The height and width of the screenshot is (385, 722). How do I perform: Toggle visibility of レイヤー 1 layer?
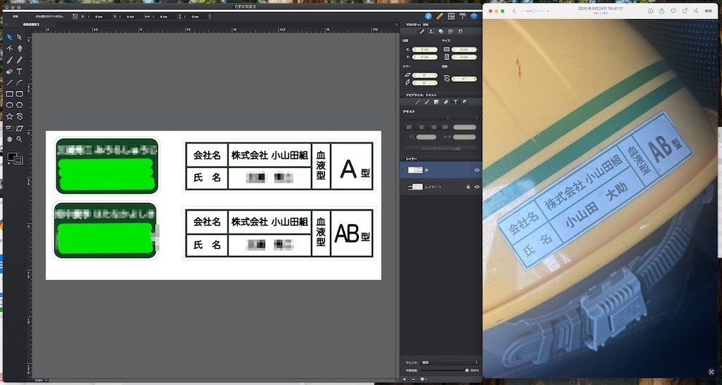click(x=477, y=187)
